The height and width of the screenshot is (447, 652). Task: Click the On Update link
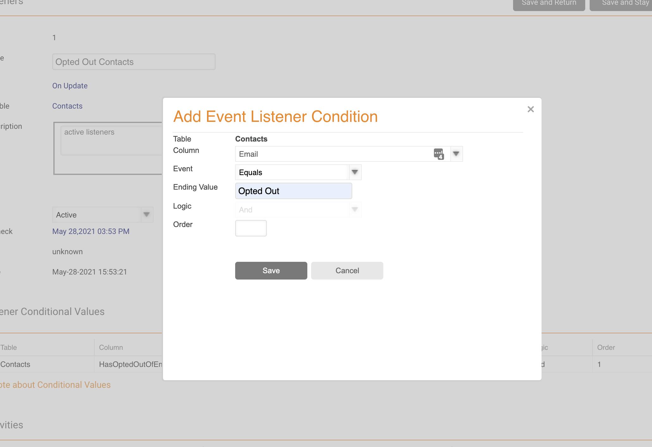[70, 86]
